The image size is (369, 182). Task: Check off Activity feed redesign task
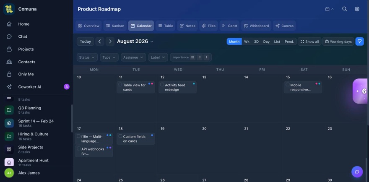pos(162,85)
